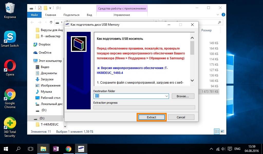263x154 pixels.
Task: Open the Recycle Bin desktop icon
Action: click(x=10, y=10)
